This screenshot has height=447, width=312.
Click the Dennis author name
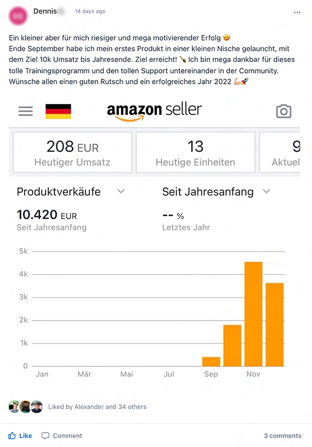45,11
